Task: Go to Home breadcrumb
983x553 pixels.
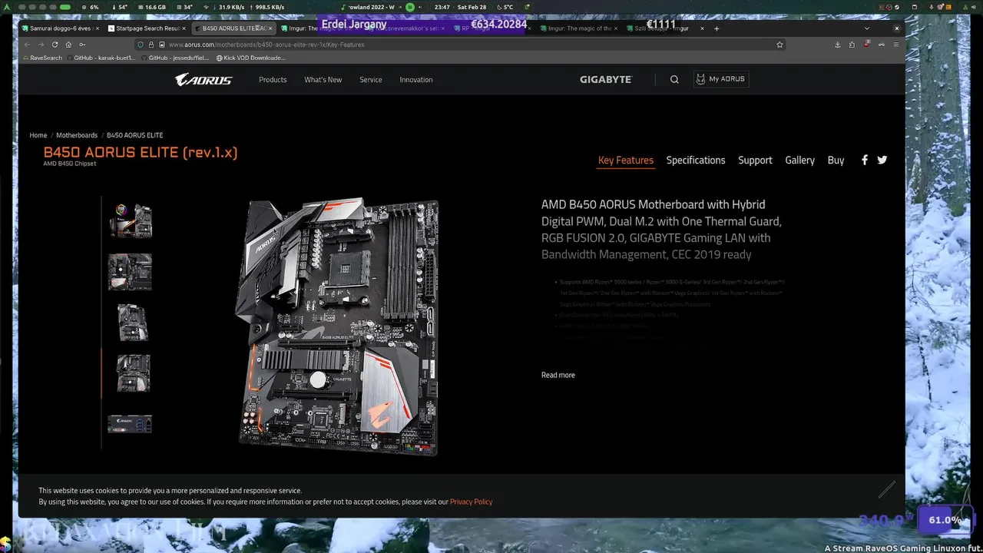Action: tap(38, 135)
